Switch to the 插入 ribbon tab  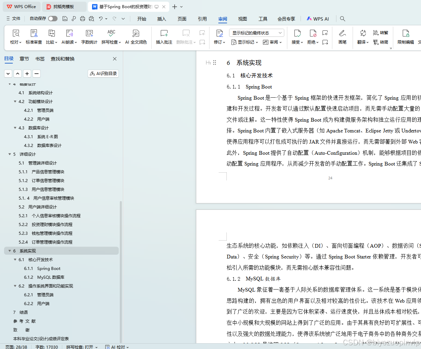coord(162,19)
